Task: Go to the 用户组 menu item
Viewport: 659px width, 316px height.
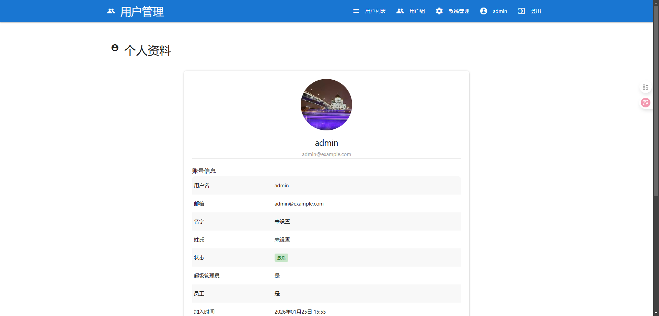Action: [x=417, y=11]
